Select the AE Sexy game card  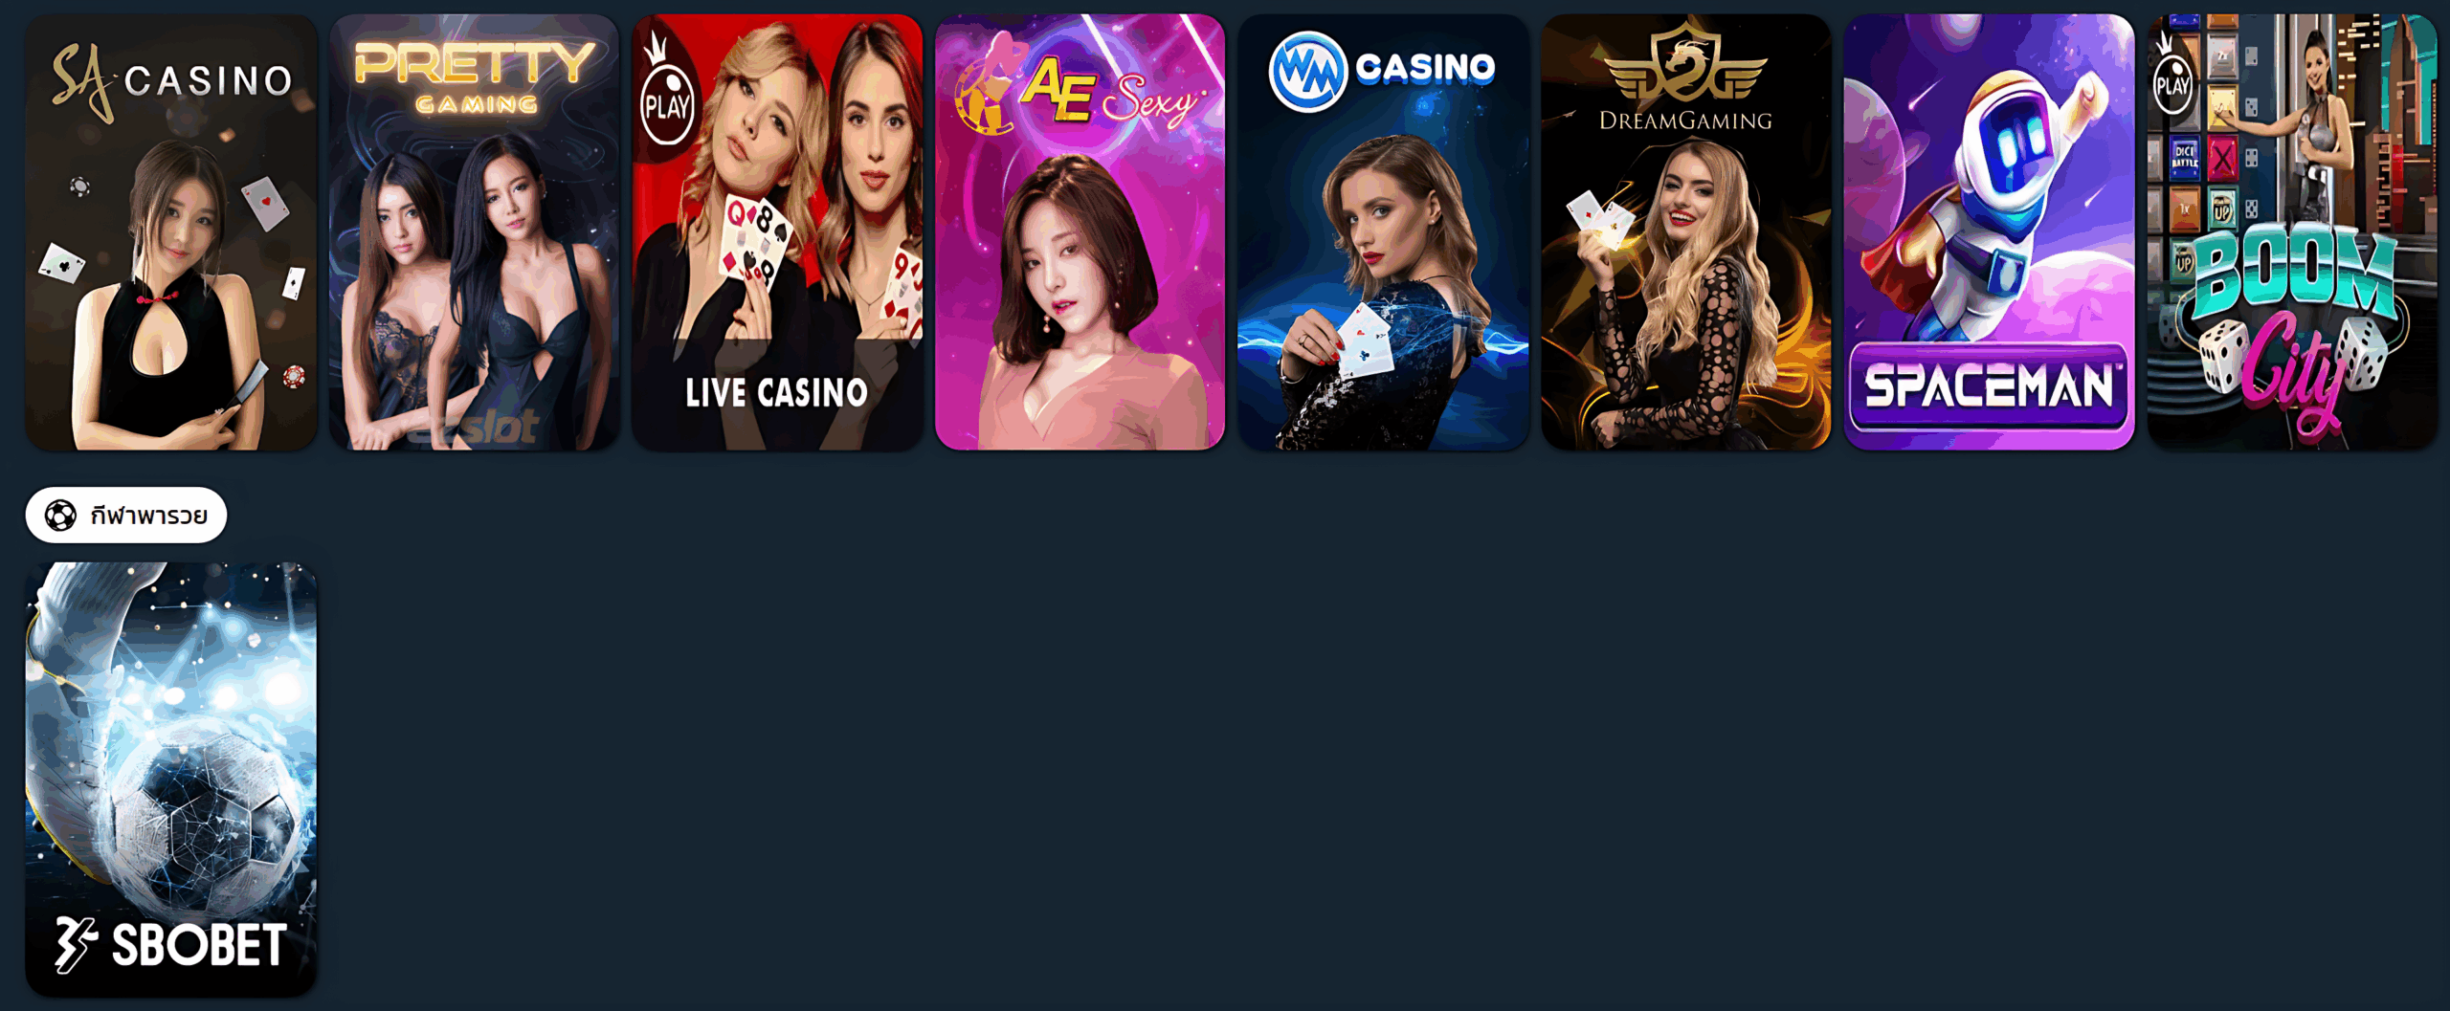[x=1080, y=231]
